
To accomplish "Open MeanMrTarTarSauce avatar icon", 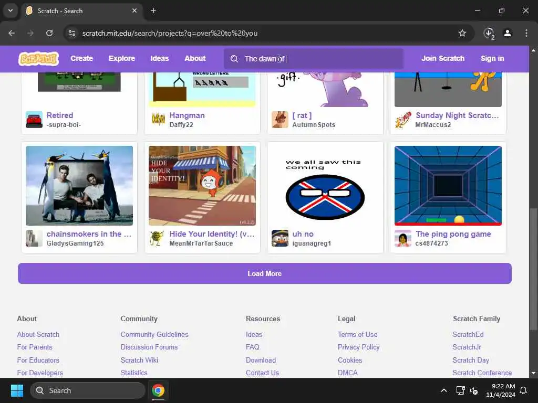I will tap(157, 238).
